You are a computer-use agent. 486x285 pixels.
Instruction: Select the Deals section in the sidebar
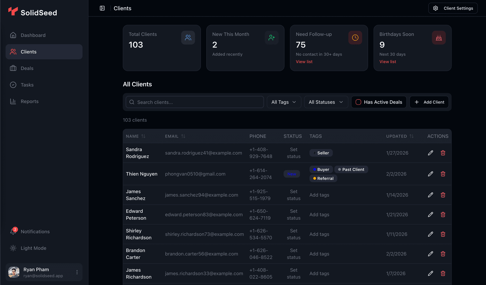[27, 68]
